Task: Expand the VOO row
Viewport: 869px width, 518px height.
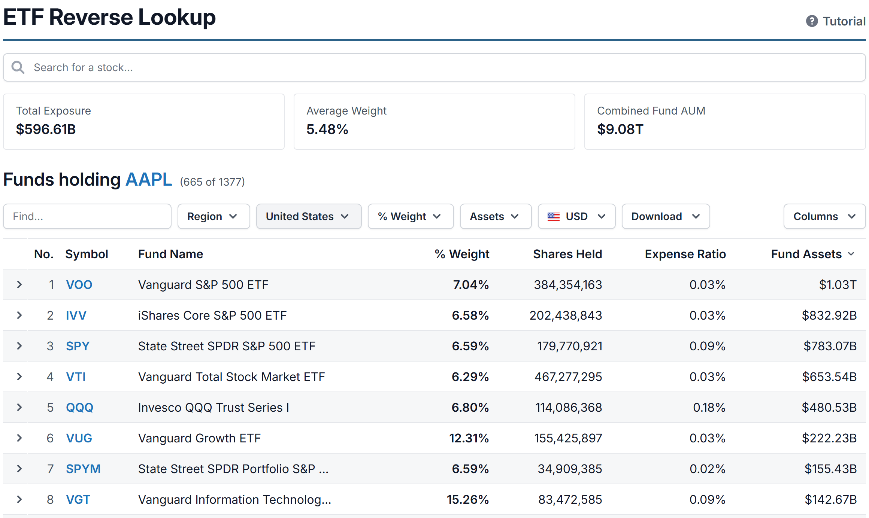Action: click(19, 284)
